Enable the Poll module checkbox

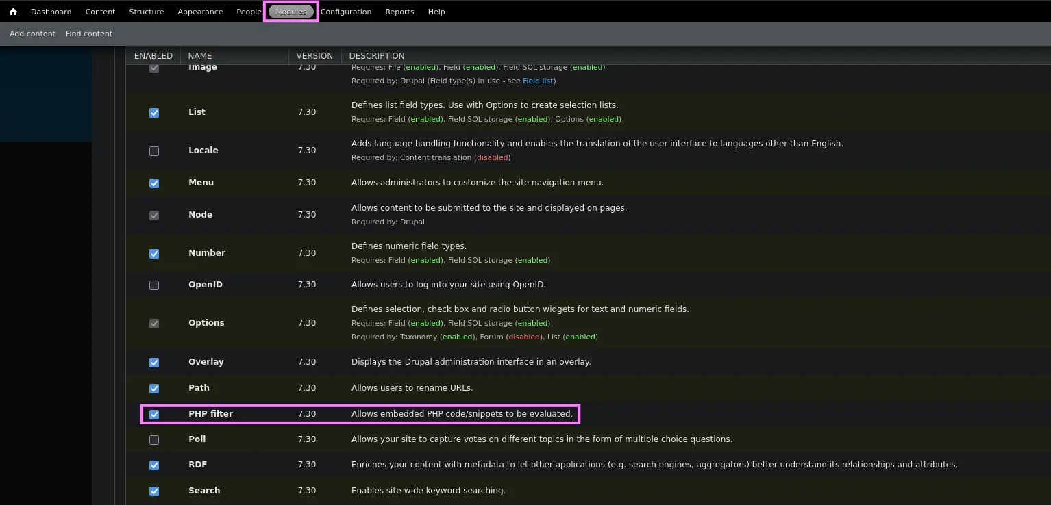154,439
